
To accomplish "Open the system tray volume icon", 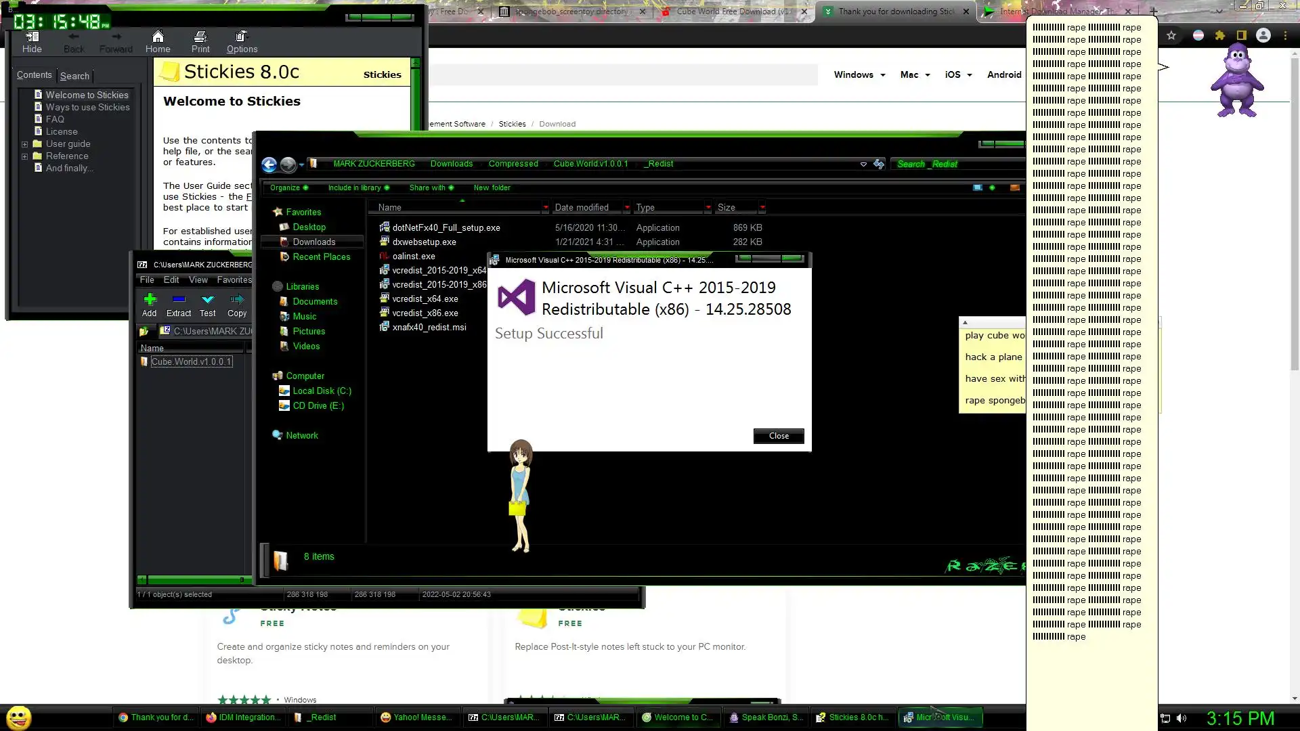I will pos(1182,718).
